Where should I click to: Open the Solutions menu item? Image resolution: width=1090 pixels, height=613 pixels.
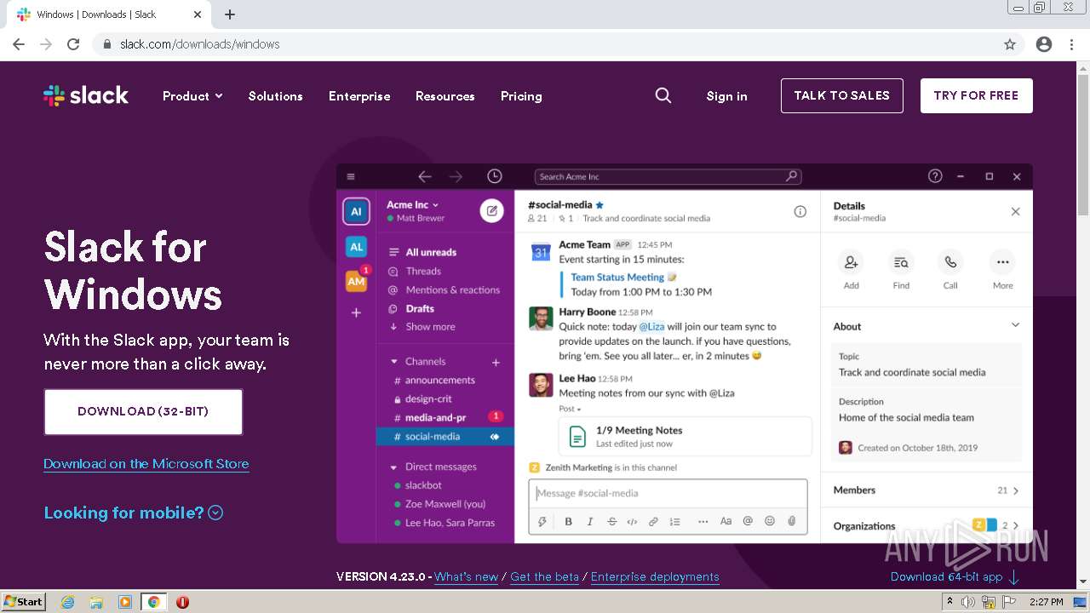(275, 96)
